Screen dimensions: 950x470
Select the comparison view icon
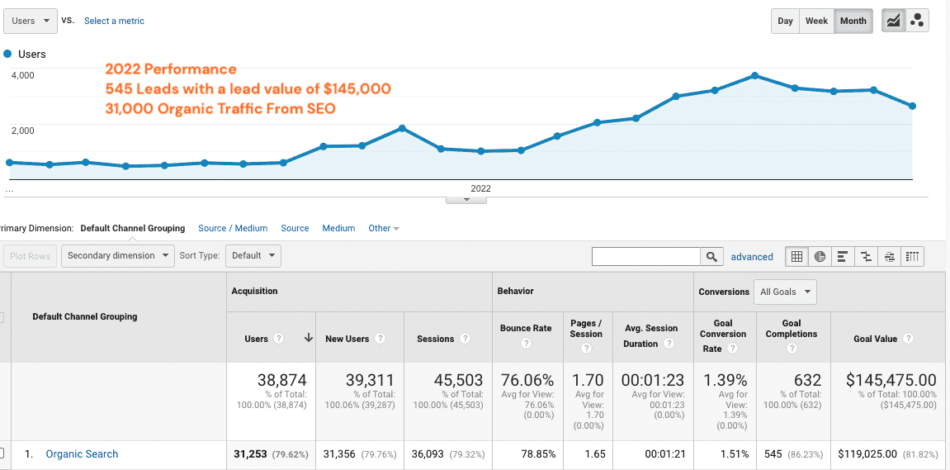point(866,257)
